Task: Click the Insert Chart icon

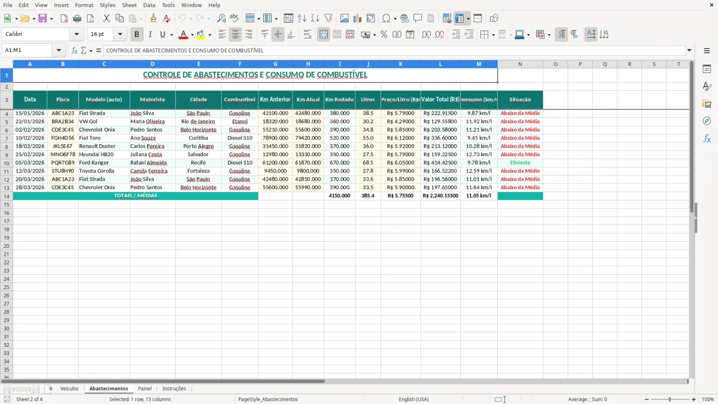Action: coord(358,19)
